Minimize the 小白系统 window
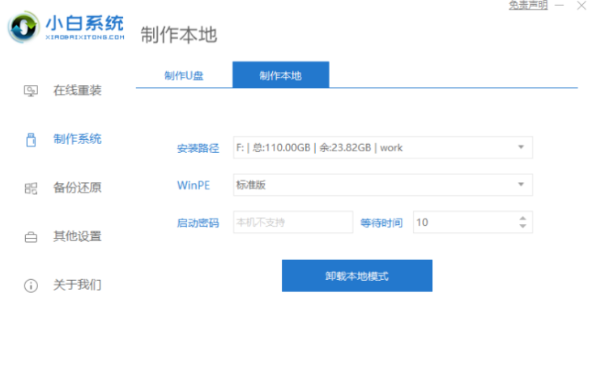The image size is (592, 369). pos(560,6)
